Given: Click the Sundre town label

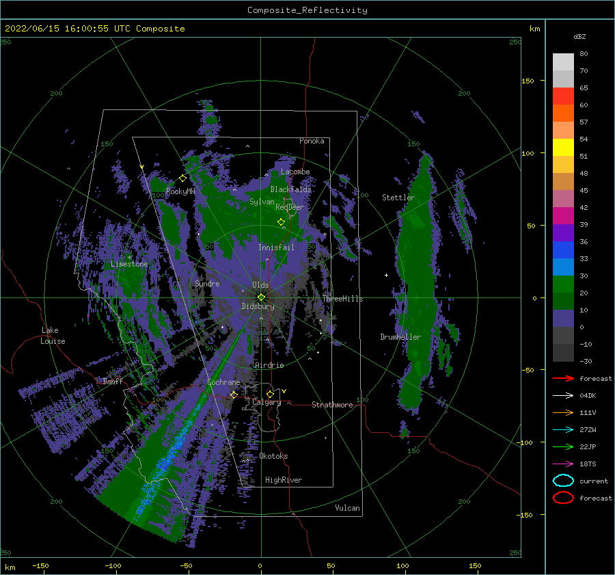Looking at the screenshot, I should coord(207,283).
